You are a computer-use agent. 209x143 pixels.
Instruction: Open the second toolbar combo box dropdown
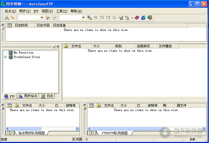[83, 17]
